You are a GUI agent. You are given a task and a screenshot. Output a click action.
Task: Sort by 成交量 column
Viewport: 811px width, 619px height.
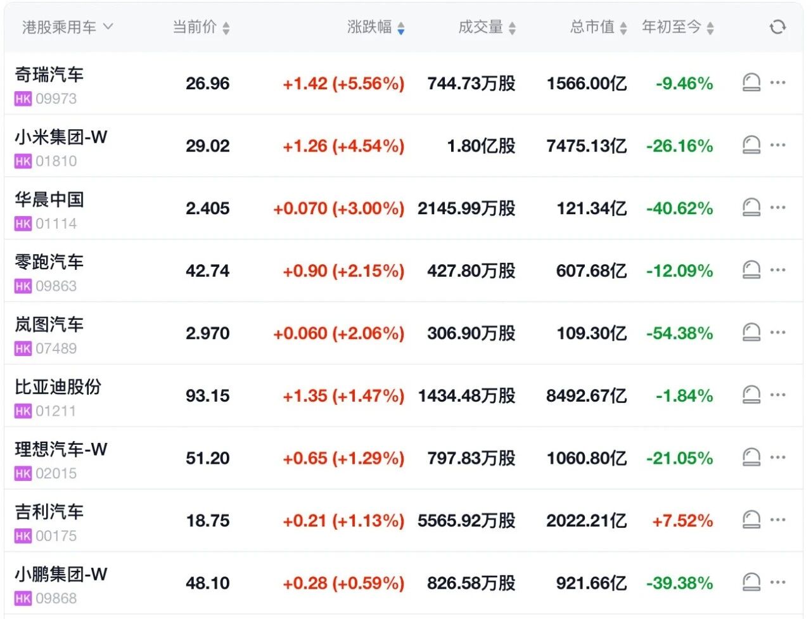click(487, 27)
